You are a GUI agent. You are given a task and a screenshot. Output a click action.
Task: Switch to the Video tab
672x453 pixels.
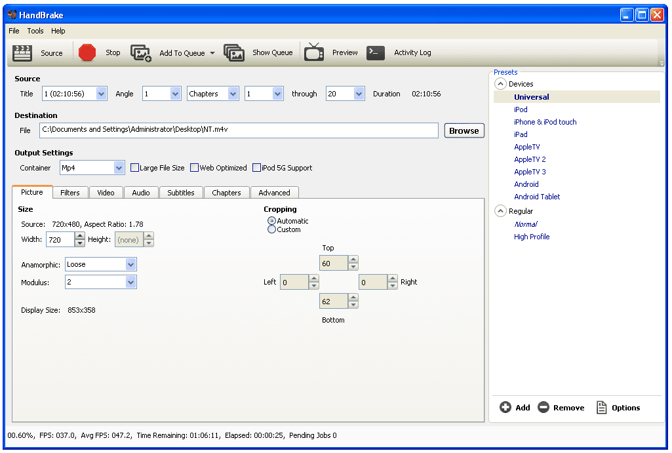(x=106, y=193)
